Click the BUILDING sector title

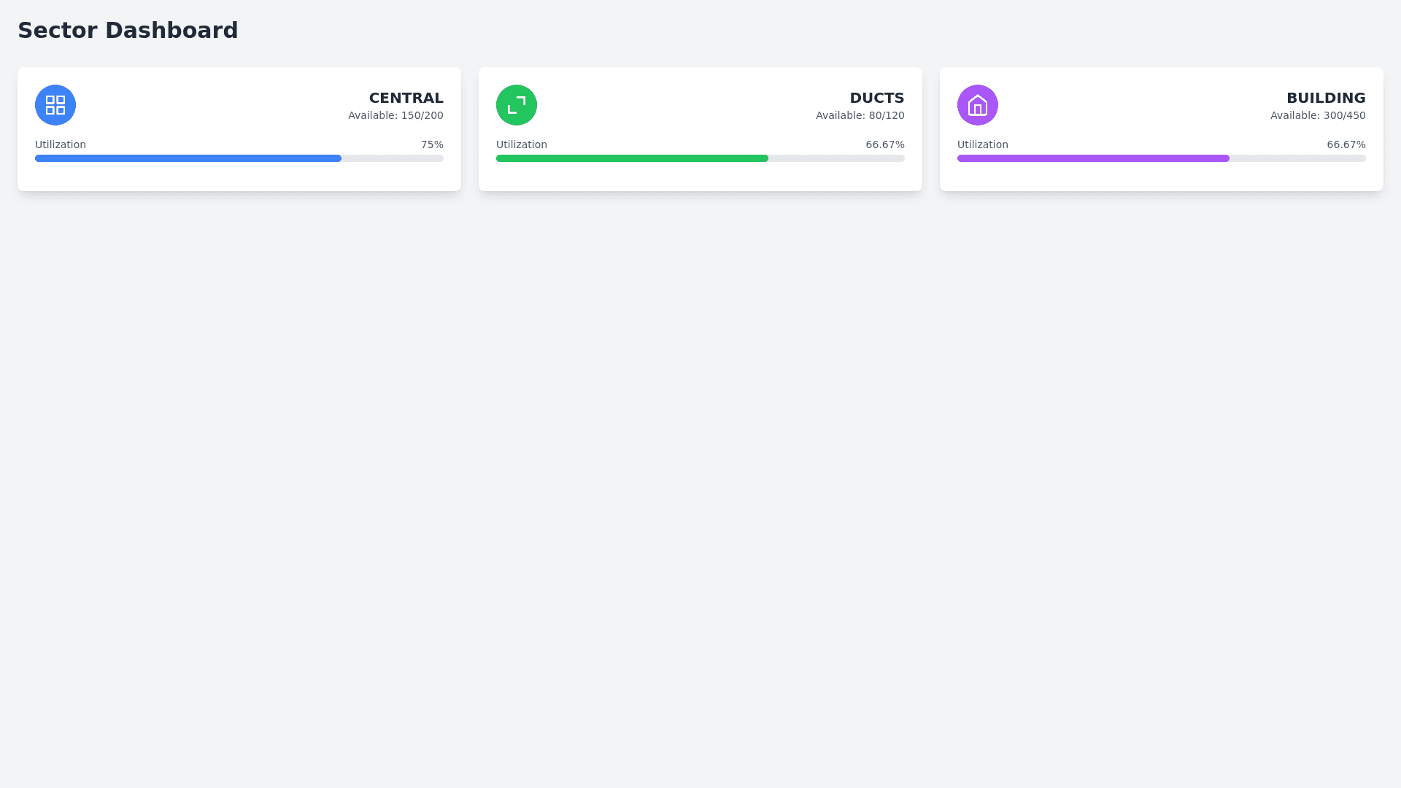tap(1325, 98)
